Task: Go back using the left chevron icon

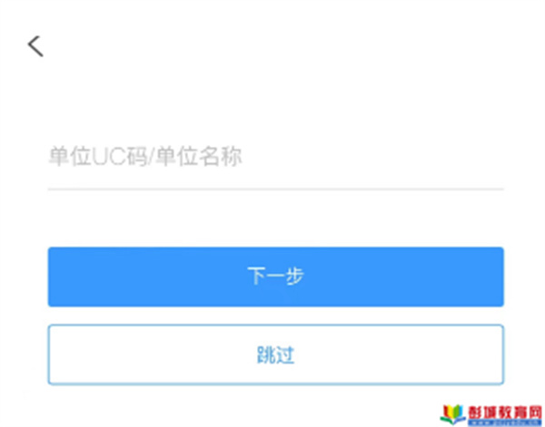Action: (x=35, y=46)
